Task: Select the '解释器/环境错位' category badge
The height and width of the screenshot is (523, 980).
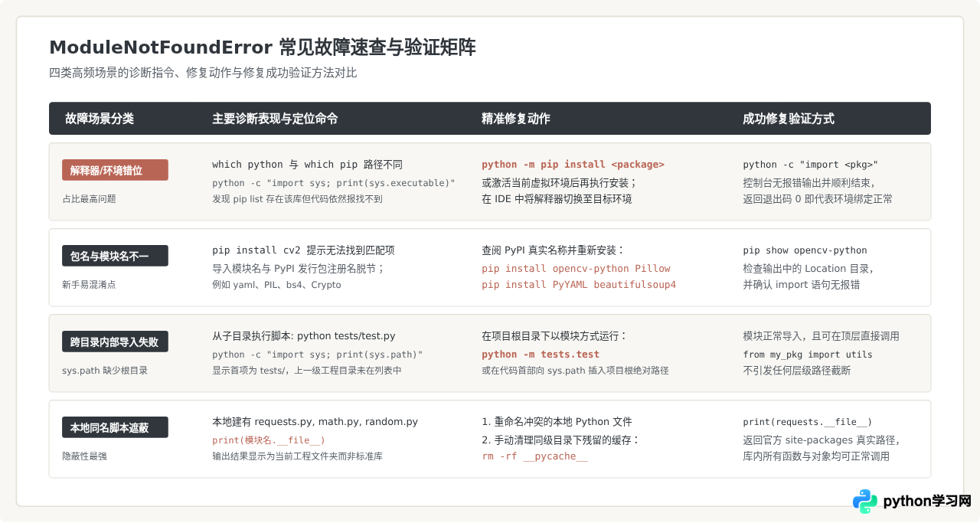Action: tap(115, 170)
